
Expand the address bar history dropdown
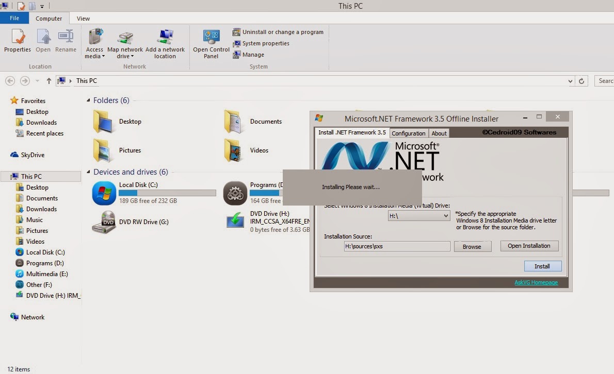(570, 81)
